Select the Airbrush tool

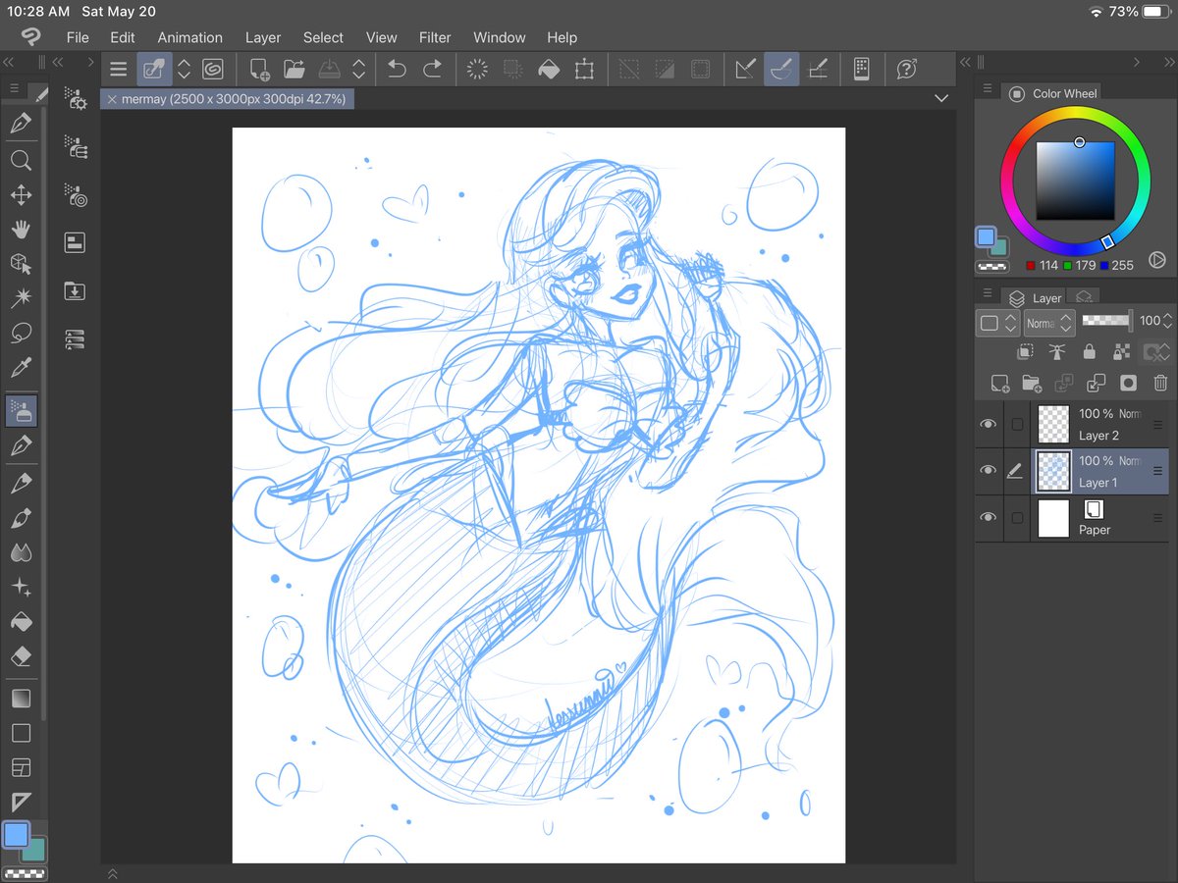21,411
